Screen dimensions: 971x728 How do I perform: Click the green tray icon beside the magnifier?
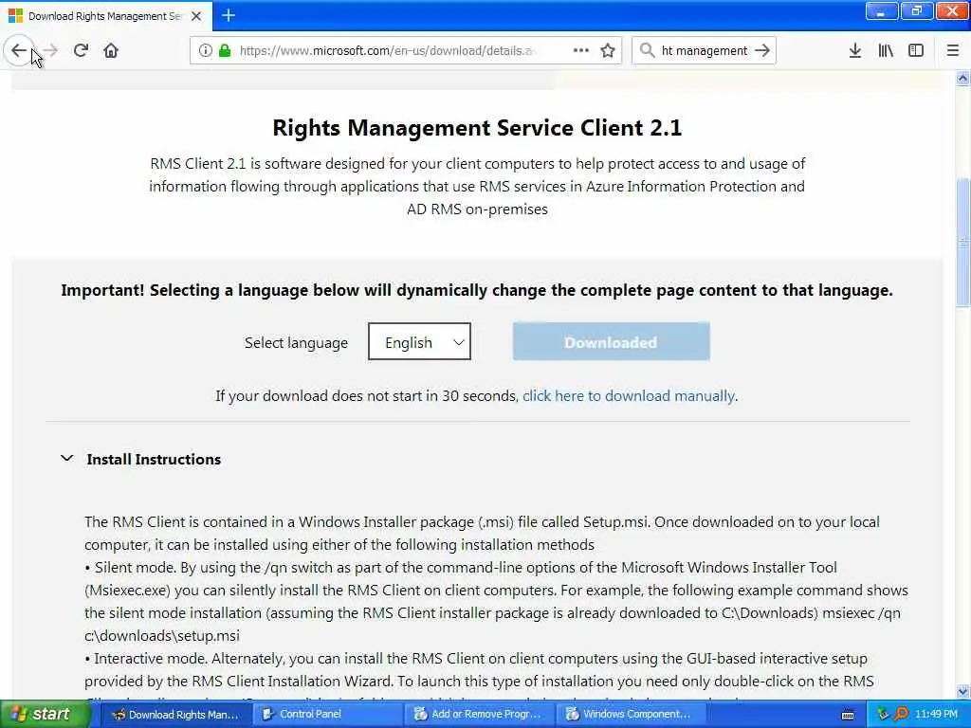click(x=883, y=714)
